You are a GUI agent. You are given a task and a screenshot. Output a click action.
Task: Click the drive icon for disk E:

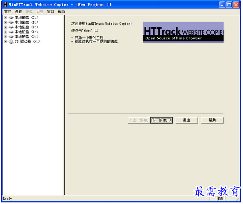(11, 27)
